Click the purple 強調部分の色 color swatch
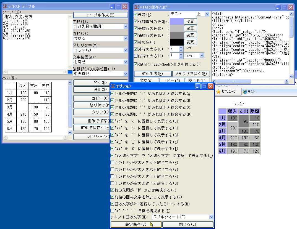297x229 pixels. tap(177, 21)
